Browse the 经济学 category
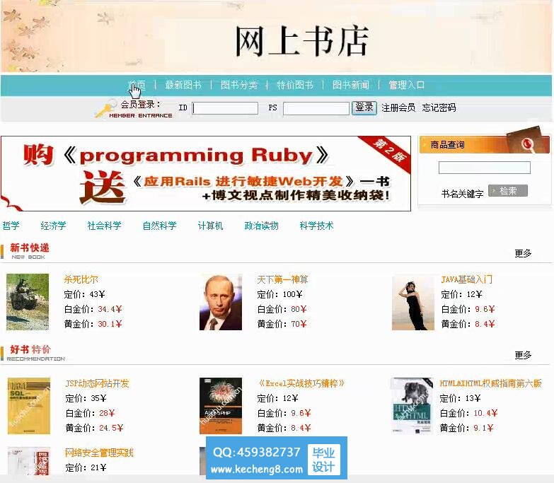Screen dimensions: 554x483 coord(53,226)
